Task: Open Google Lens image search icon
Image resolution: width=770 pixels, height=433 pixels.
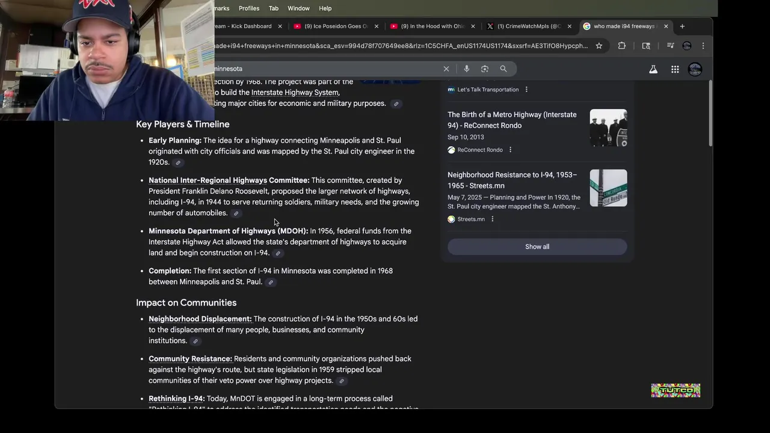Action: click(485, 69)
